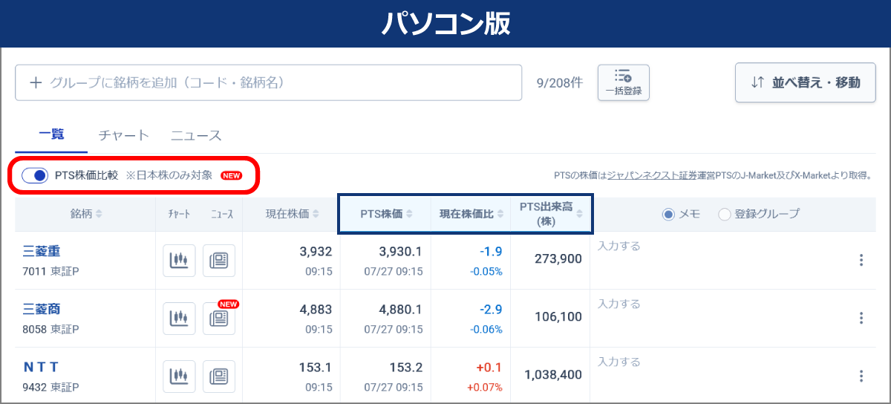
Task: Click PTS volume 1,038,400 value
Action: pyautogui.click(x=553, y=376)
